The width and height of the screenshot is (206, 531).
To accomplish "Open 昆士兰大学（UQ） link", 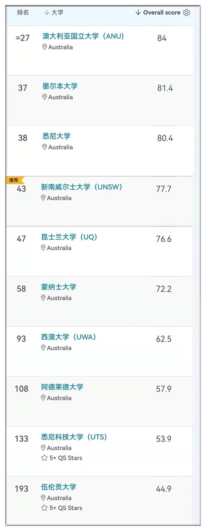I will tap(69, 237).
